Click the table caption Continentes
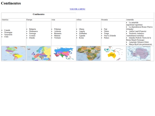The image size is (155, 116). tap(38, 14)
